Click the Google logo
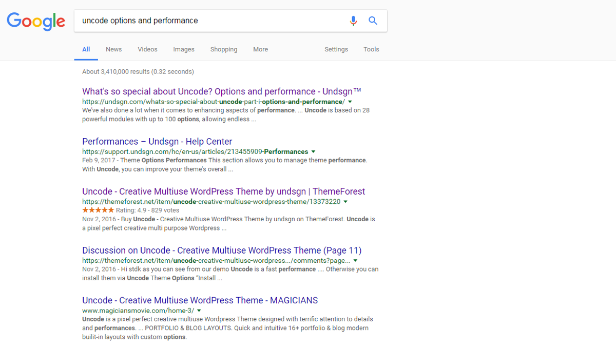616x347 pixels. (36, 22)
